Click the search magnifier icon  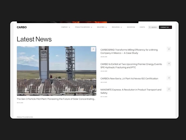[x=150, y=27]
